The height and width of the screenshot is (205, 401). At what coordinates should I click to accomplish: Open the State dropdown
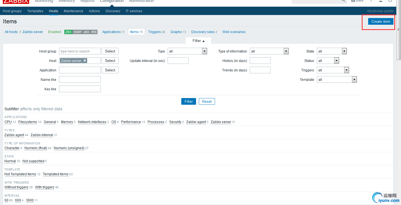click(x=332, y=51)
